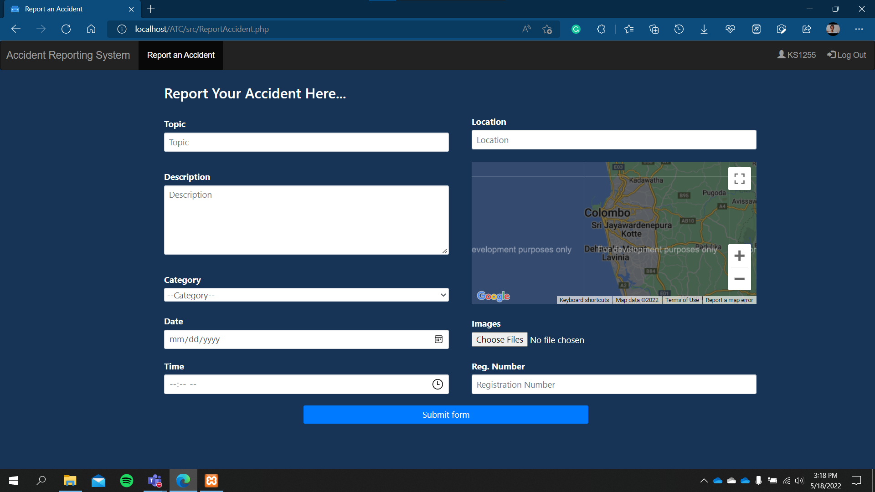Click the Log Out link

(x=846, y=55)
